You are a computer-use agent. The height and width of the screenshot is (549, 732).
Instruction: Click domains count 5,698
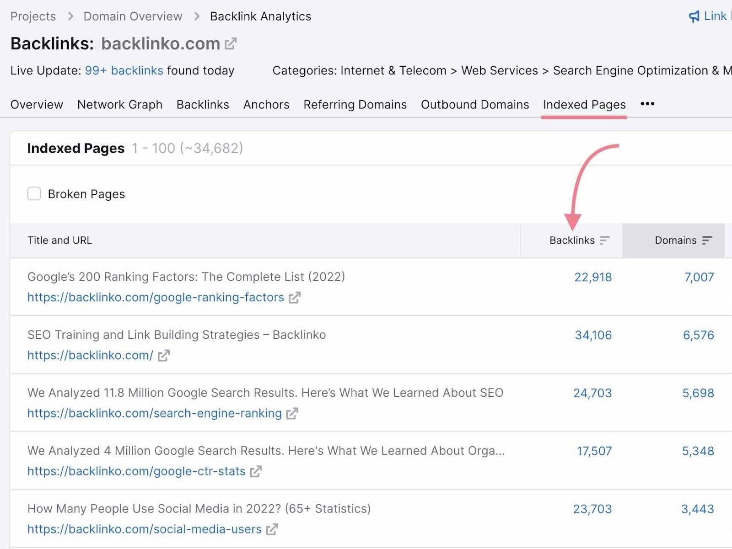[698, 393]
